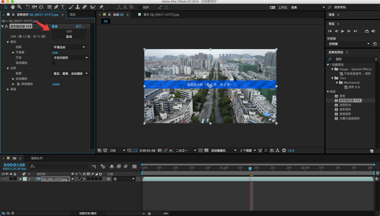380x216 pixels.
Task: Switch to the 项目 tab
Action: (72, 15)
